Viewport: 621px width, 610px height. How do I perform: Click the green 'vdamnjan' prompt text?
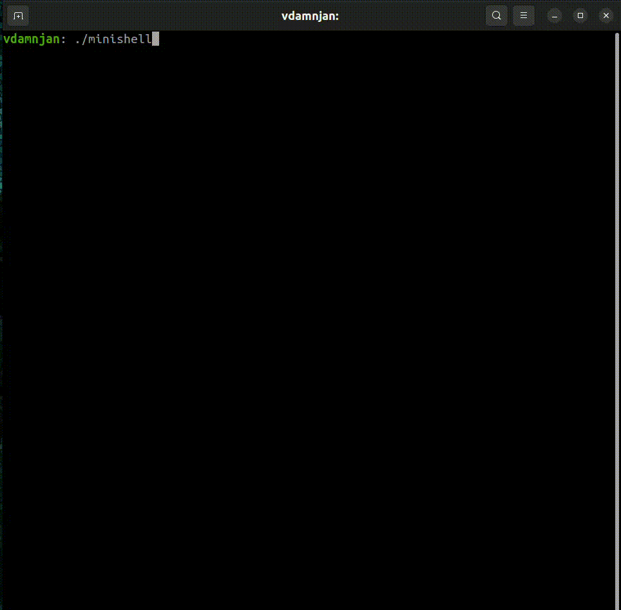coord(32,39)
